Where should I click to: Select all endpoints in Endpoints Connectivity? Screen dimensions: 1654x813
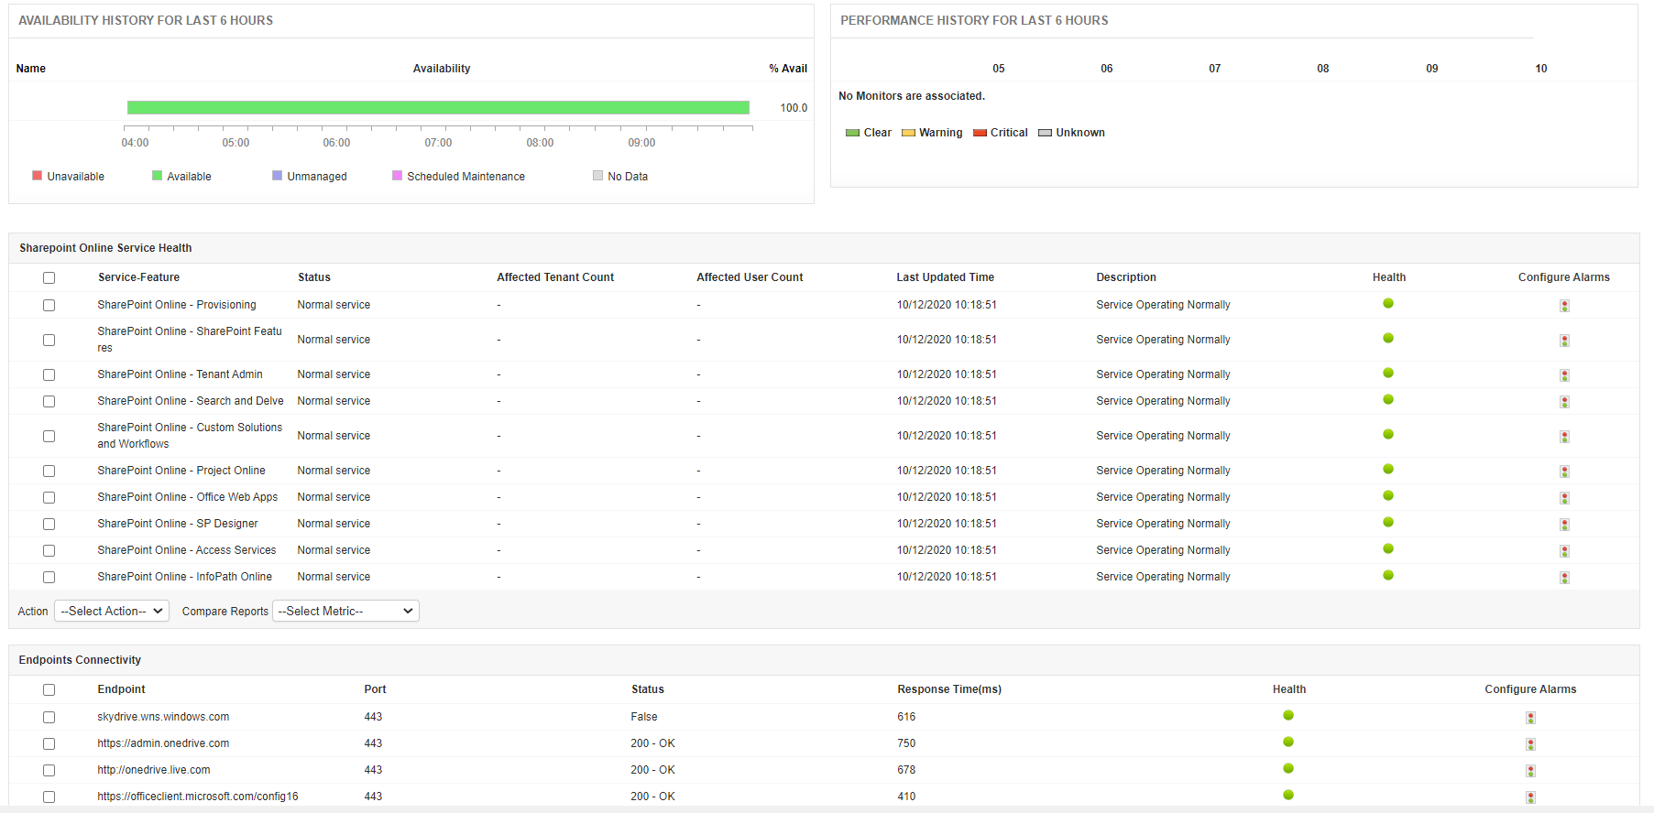(49, 690)
